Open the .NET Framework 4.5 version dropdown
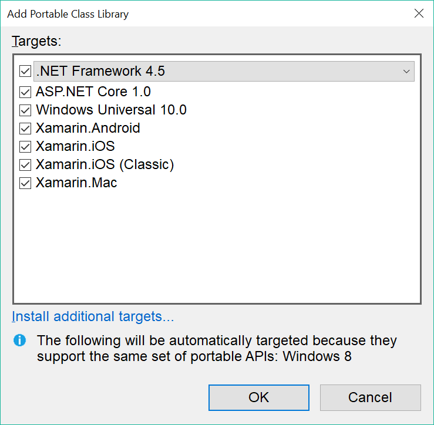 [224, 72]
